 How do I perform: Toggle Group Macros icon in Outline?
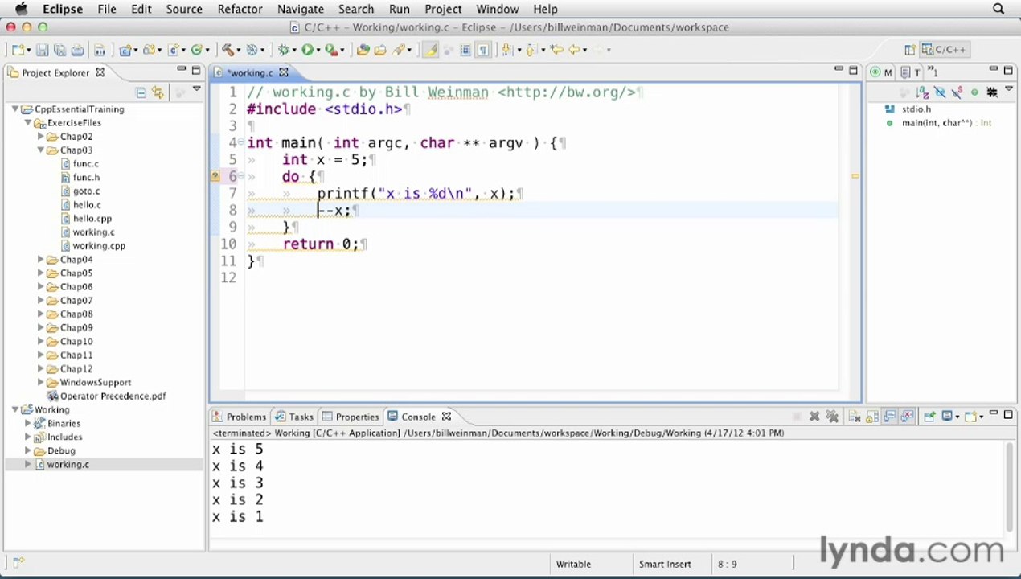point(992,92)
